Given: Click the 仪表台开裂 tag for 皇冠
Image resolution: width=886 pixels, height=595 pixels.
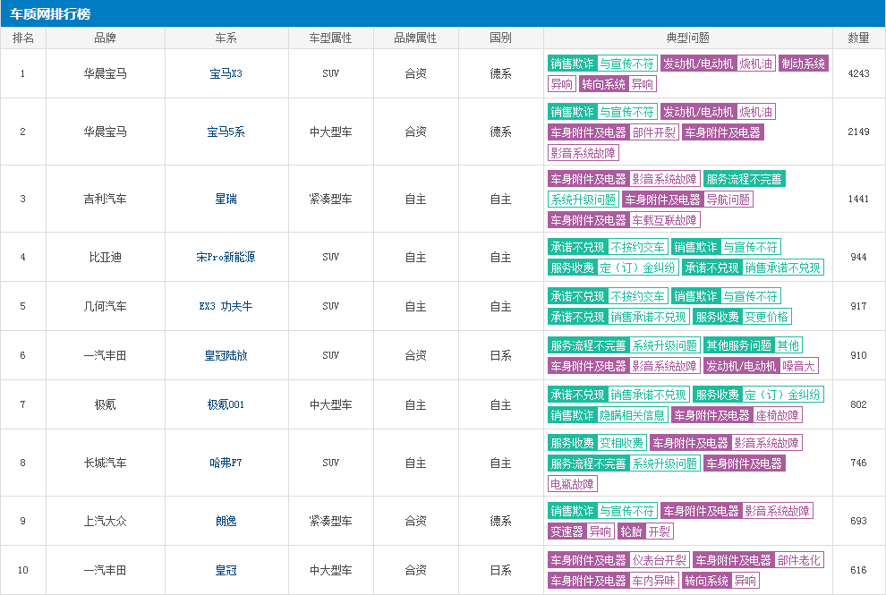Looking at the screenshot, I should coord(660,560).
